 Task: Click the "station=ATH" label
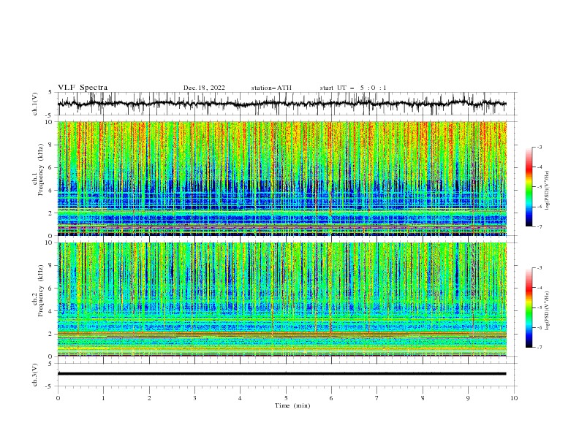point(271,88)
